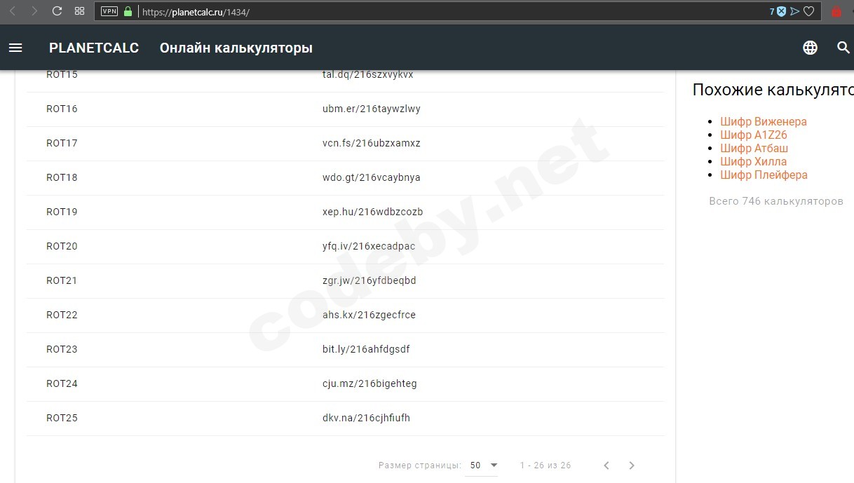
Task: Go to previous results page chevron
Action: pyautogui.click(x=606, y=465)
